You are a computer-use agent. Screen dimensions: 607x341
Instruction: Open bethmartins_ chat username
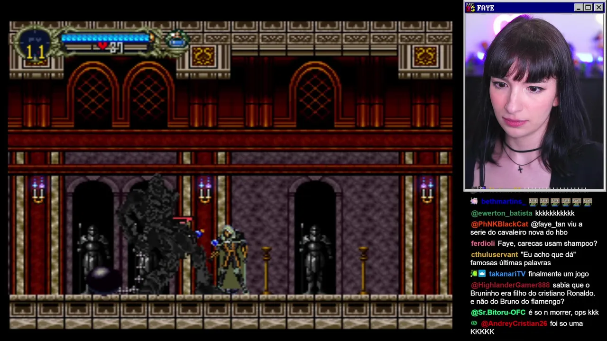[x=503, y=202]
